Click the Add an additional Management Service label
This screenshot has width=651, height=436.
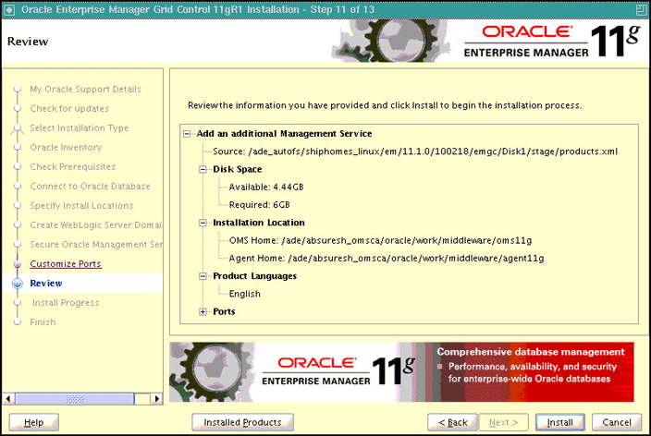pos(285,134)
